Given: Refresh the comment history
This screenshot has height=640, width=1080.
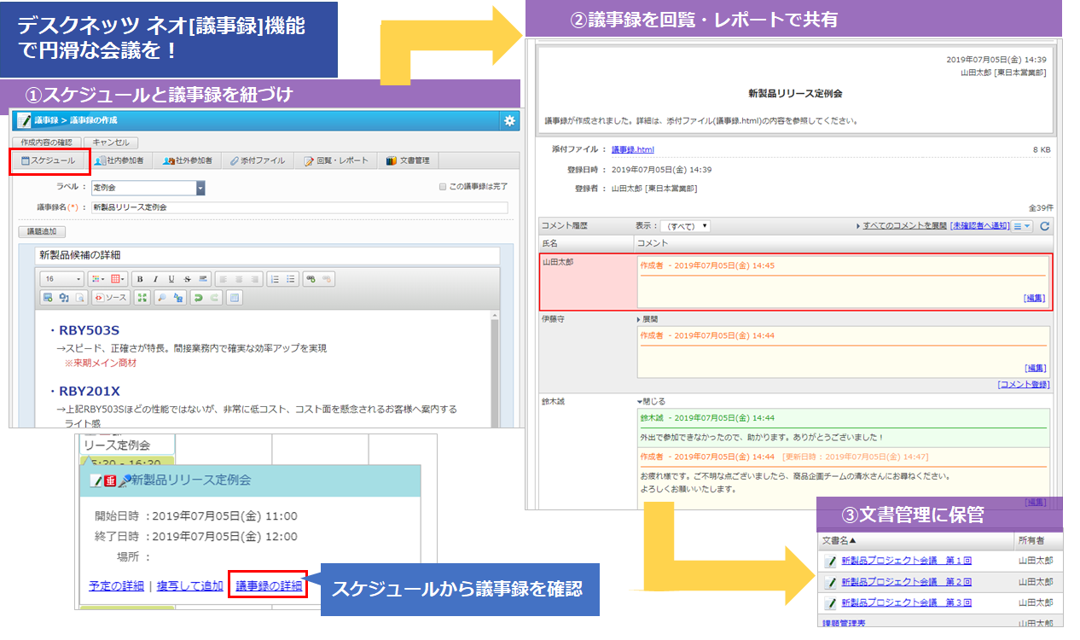Looking at the screenshot, I should [x=1044, y=226].
